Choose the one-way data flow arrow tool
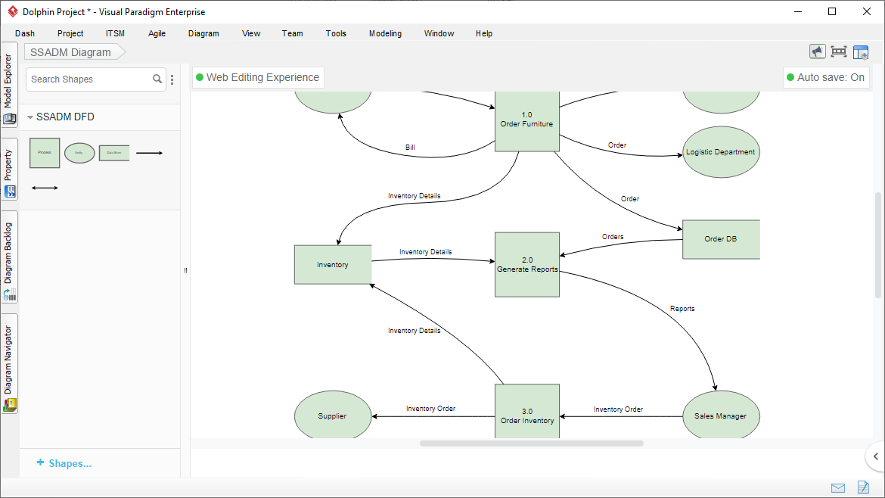Screen dimensions: 885x498 (149, 152)
